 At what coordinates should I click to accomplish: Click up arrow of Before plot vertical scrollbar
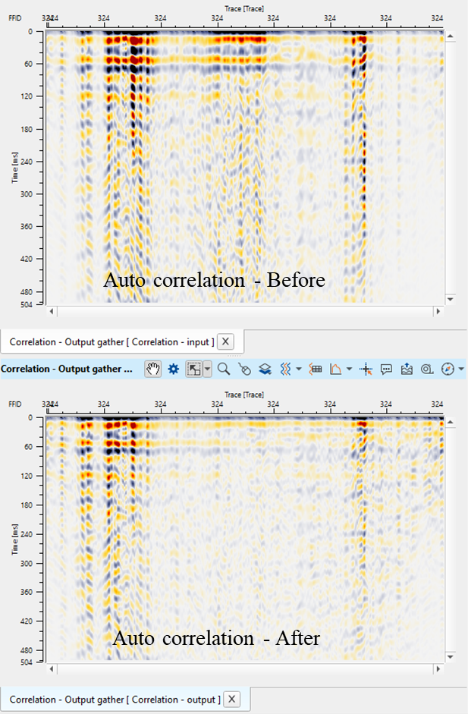(x=450, y=36)
